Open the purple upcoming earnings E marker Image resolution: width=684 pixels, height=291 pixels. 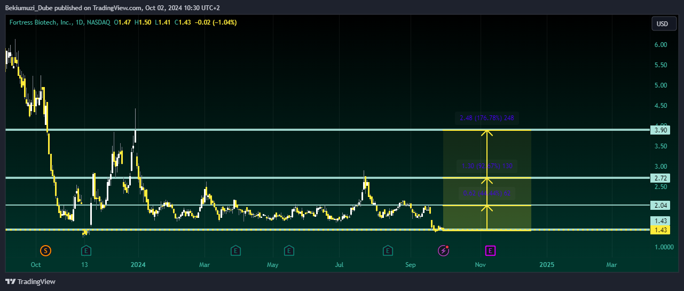click(x=490, y=250)
